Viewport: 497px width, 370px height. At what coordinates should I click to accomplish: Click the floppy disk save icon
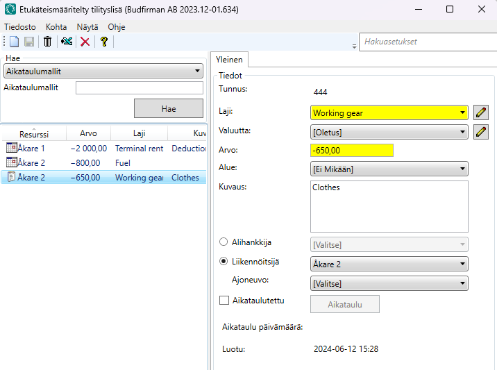tap(29, 42)
